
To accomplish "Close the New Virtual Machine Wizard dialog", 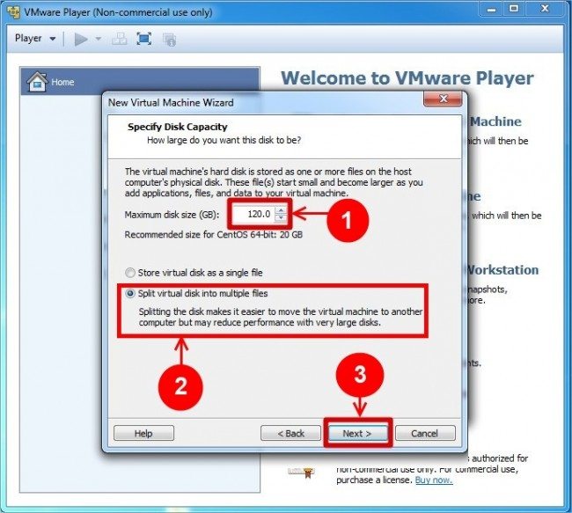I will tap(444, 99).
